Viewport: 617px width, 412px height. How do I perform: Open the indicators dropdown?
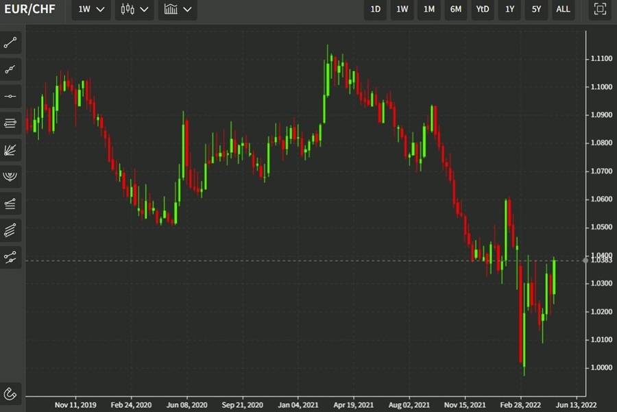point(178,9)
